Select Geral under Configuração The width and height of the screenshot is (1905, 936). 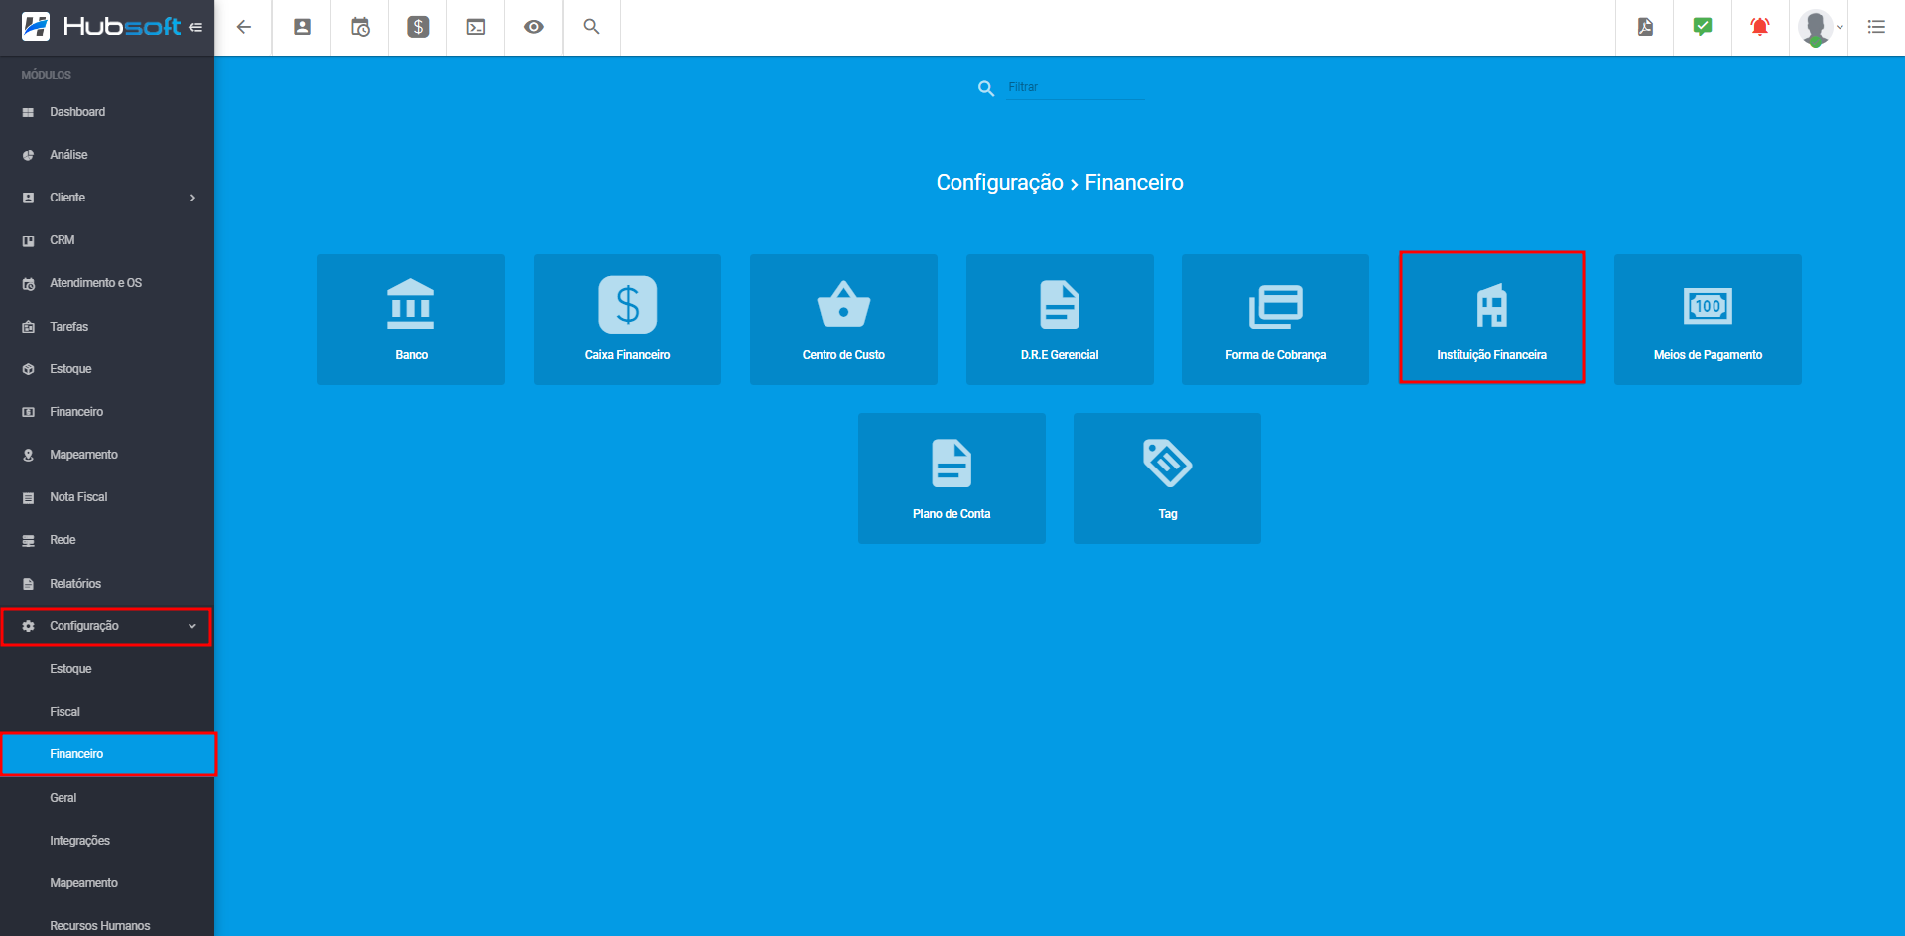tap(107, 798)
